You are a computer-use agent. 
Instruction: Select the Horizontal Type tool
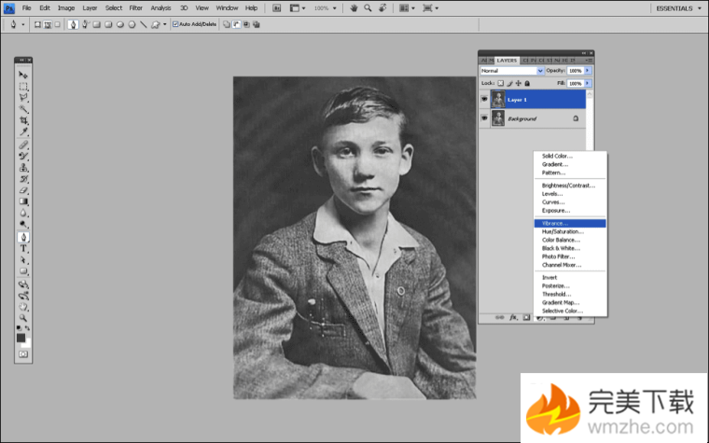[23, 249]
